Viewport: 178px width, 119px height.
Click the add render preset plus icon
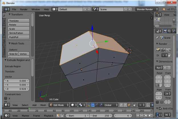tap(165, 67)
